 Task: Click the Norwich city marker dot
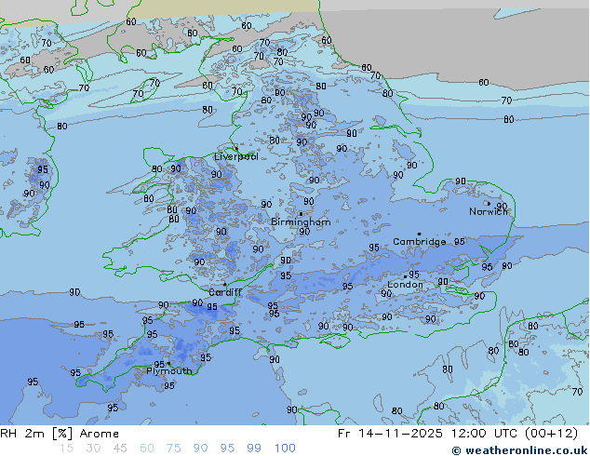click(486, 203)
